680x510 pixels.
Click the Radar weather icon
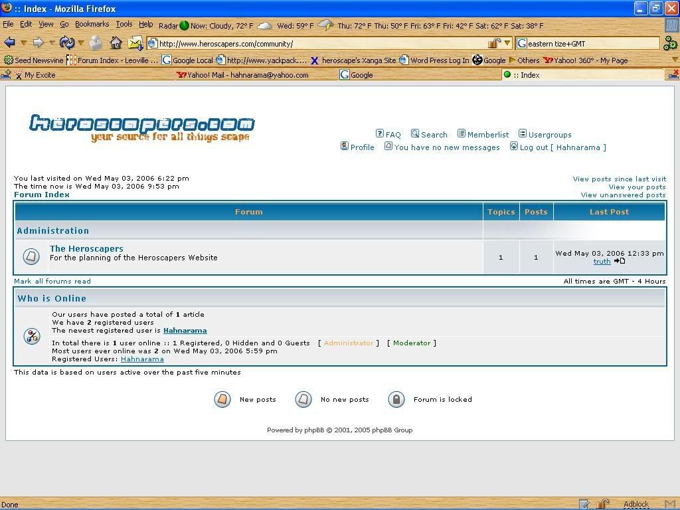(184, 26)
